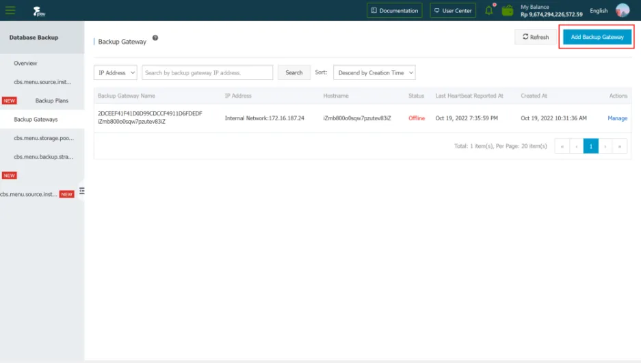Collapse the sidebar with toggle icon
Viewport: 641px width, 363px height.
[82, 191]
